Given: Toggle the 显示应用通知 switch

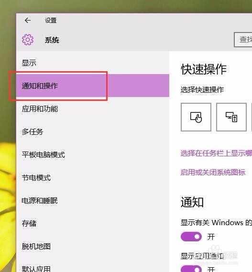Looking at the screenshot, I should (x=191, y=269).
